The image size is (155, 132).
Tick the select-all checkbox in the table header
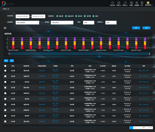(x=5, y=66)
